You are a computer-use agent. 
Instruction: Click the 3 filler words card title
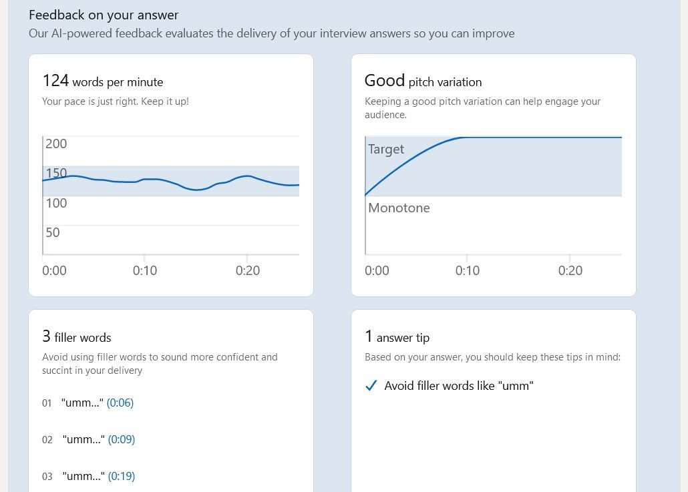[x=77, y=337]
